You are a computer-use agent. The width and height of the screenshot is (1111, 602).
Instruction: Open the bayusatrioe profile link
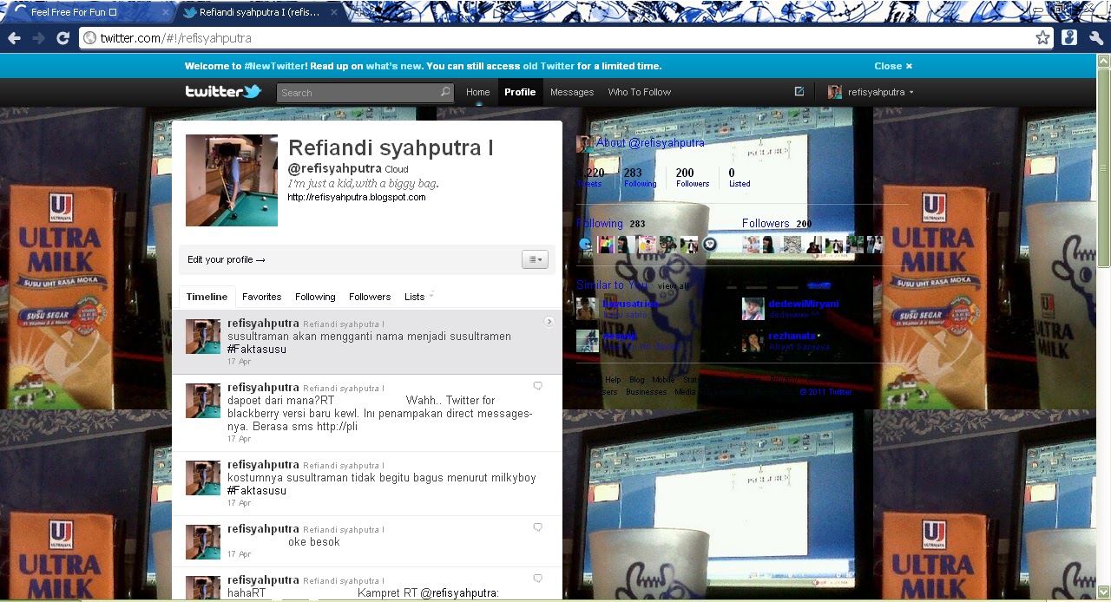pos(631,304)
